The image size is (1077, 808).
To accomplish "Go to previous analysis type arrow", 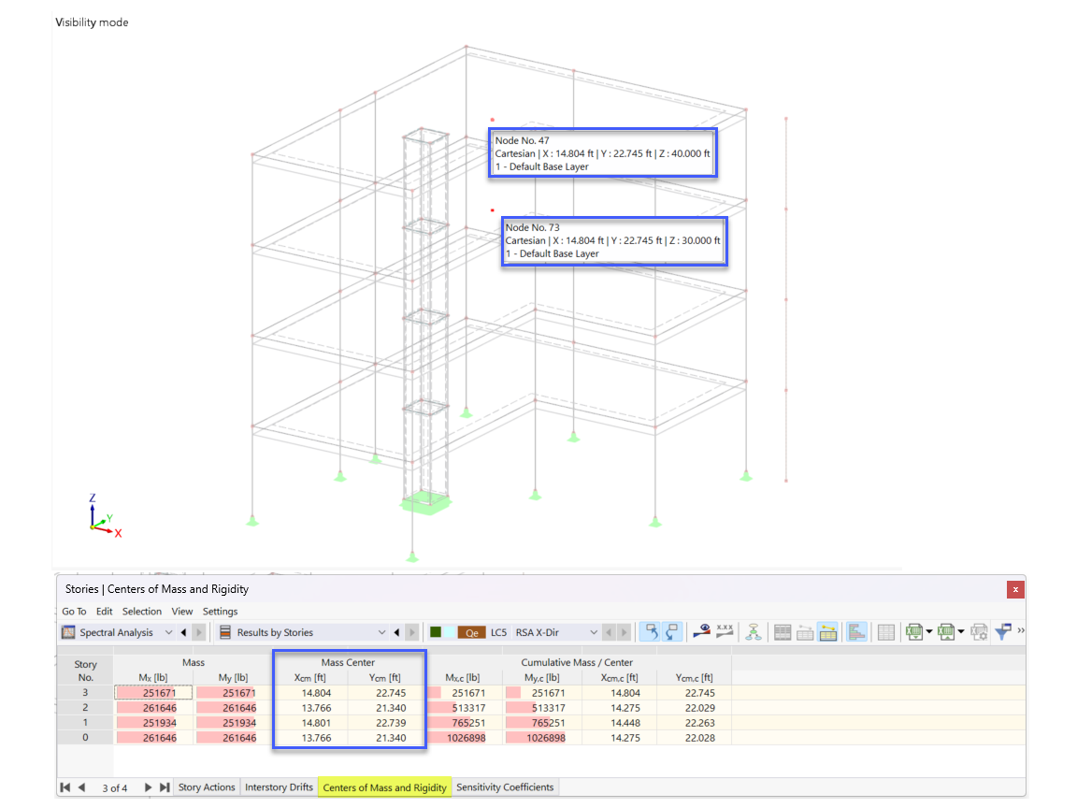I will pyautogui.click(x=183, y=632).
